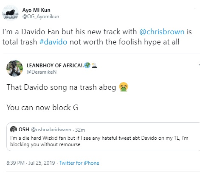
Task: Open the #davido hashtag
Action: coord(53,42)
